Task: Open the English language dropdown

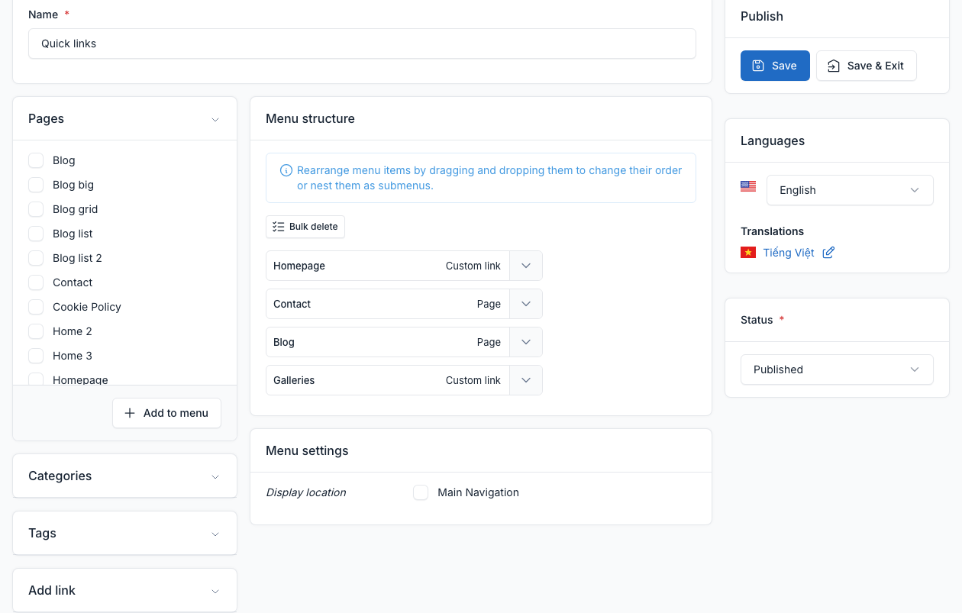Action: click(850, 190)
